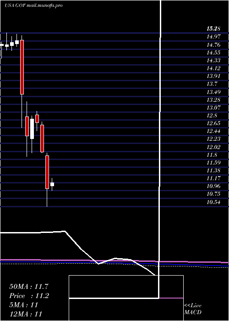The image size is (229, 321).
Task: Select the 13.07 price label
Action: (214, 108)
